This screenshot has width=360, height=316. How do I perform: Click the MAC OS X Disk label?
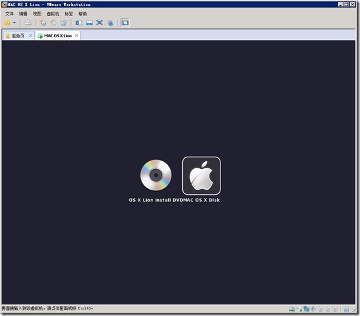coord(202,200)
